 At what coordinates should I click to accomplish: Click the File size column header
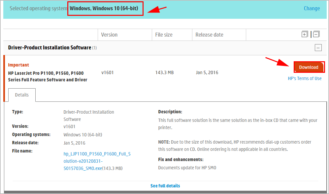pos(164,34)
